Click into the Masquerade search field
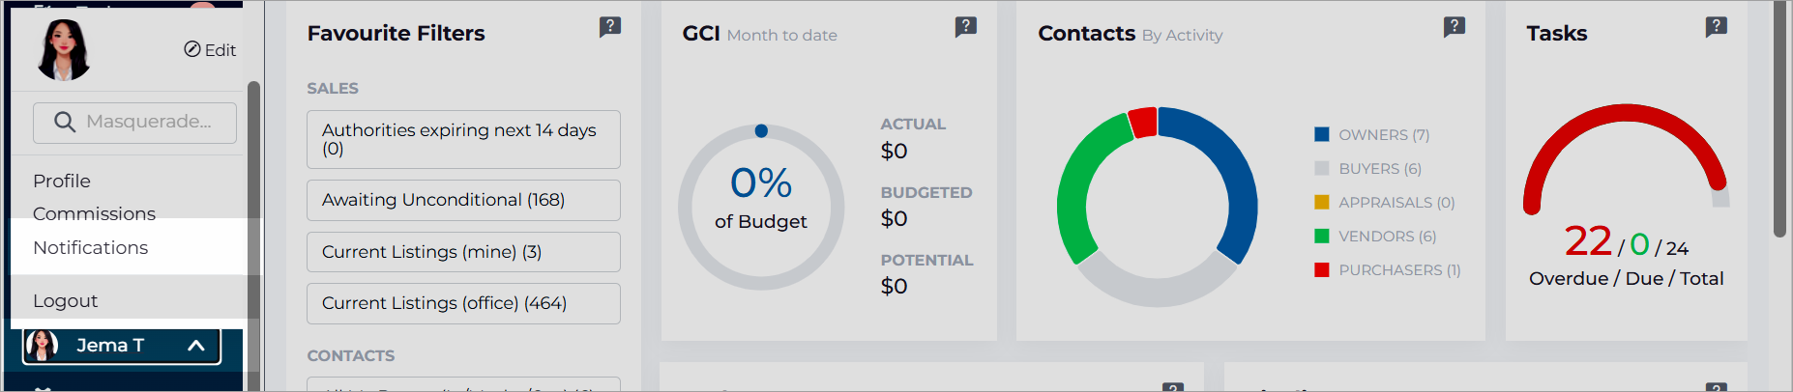 click(134, 123)
